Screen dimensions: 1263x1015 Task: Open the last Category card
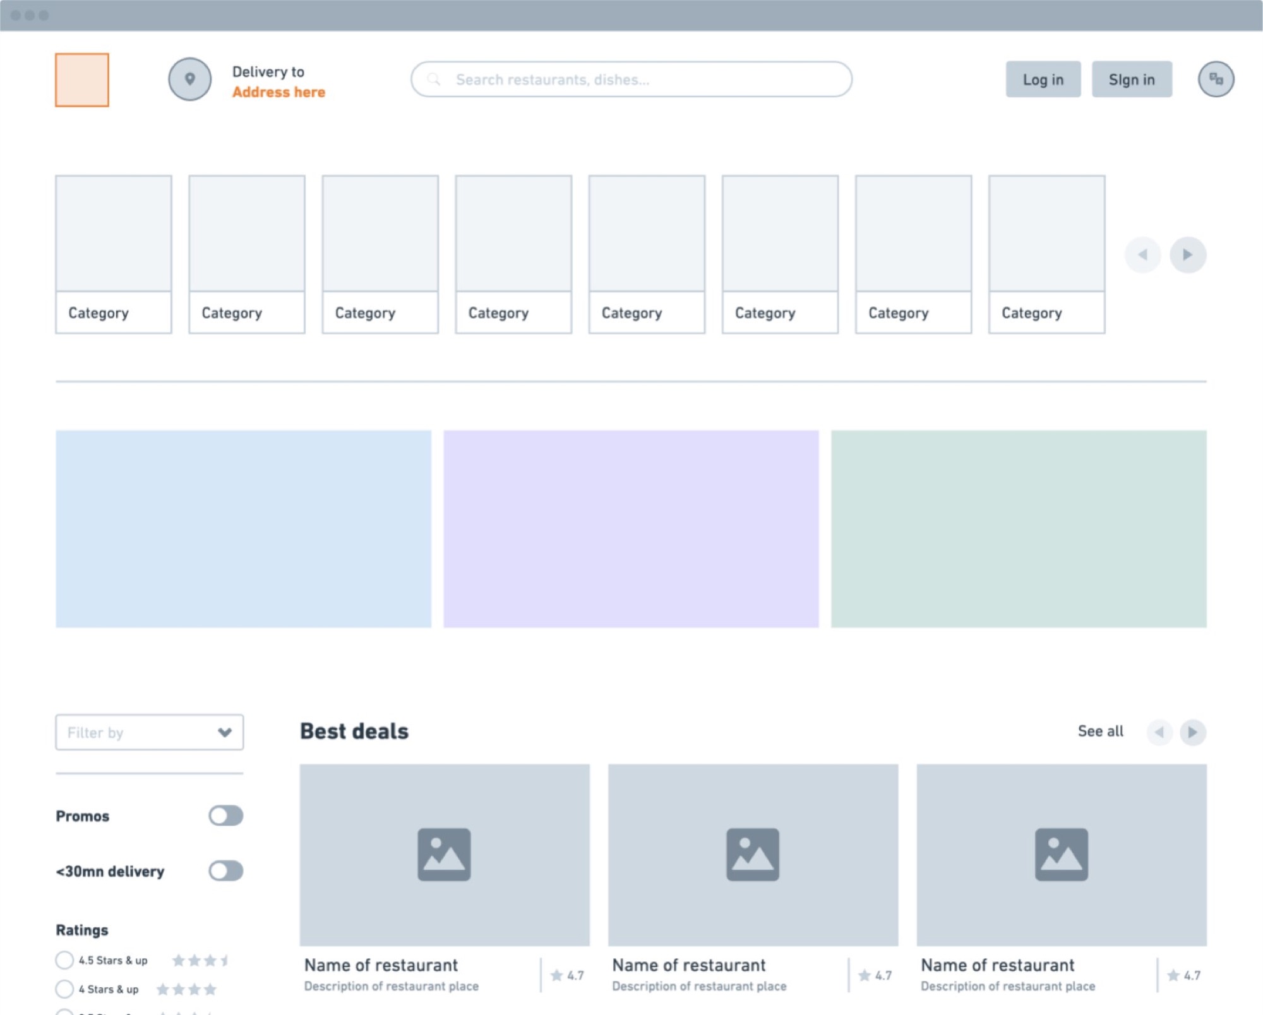click(1047, 254)
